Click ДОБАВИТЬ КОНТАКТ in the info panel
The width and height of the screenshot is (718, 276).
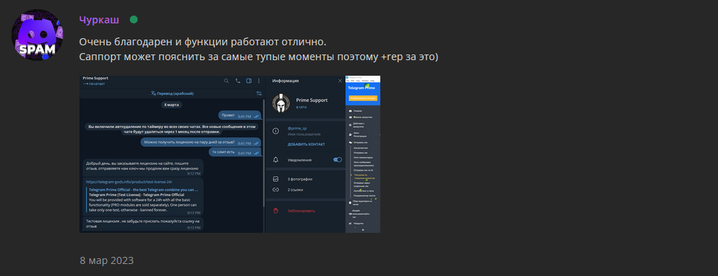306,144
